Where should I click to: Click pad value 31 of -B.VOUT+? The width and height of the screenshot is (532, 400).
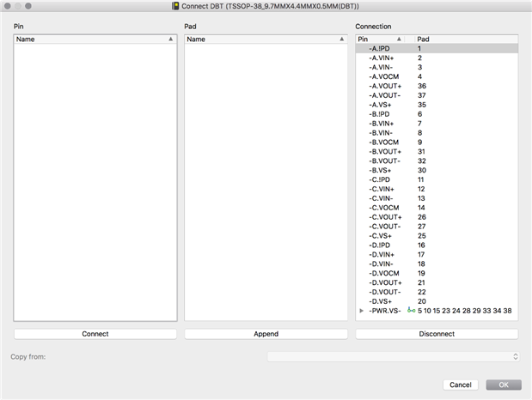tap(421, 152)
